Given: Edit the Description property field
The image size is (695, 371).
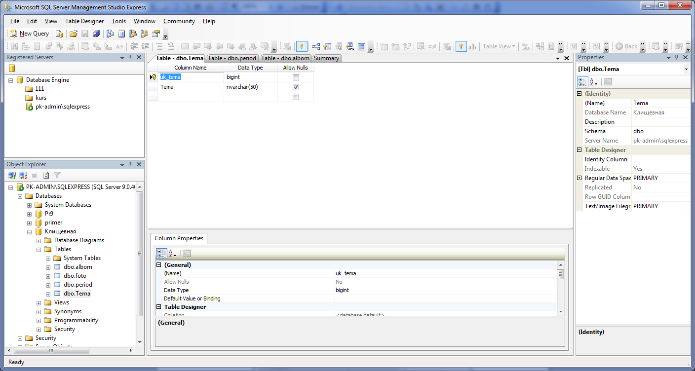Looking at the screenshot, I should [x=660, y=122].
